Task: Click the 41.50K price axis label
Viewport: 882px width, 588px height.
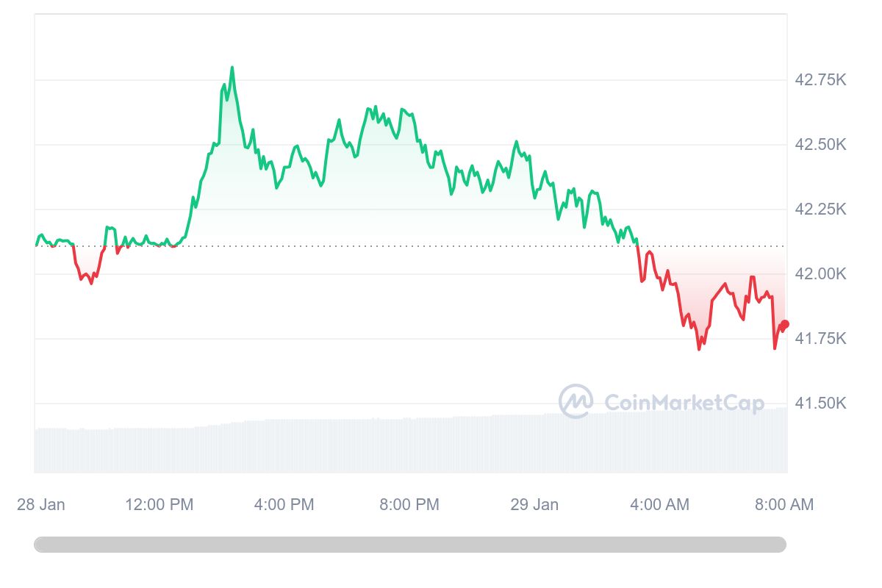Action: (820, 404)
